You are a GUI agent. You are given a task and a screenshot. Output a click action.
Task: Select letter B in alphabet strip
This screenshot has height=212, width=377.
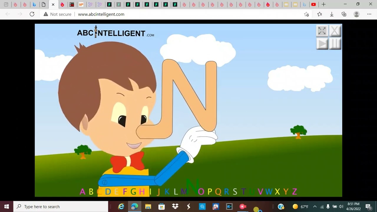[91, 192]
